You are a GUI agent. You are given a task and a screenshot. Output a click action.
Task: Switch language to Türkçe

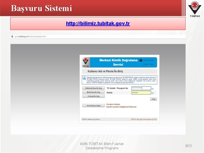tap(151, 64)
